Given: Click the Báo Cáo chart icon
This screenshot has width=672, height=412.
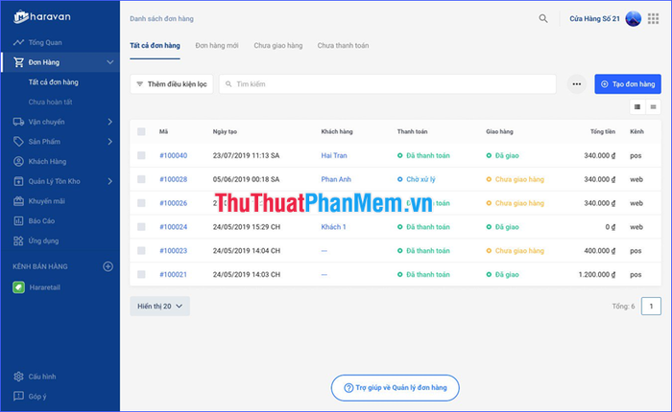Looking at the screenshot, I should [18, 220].
